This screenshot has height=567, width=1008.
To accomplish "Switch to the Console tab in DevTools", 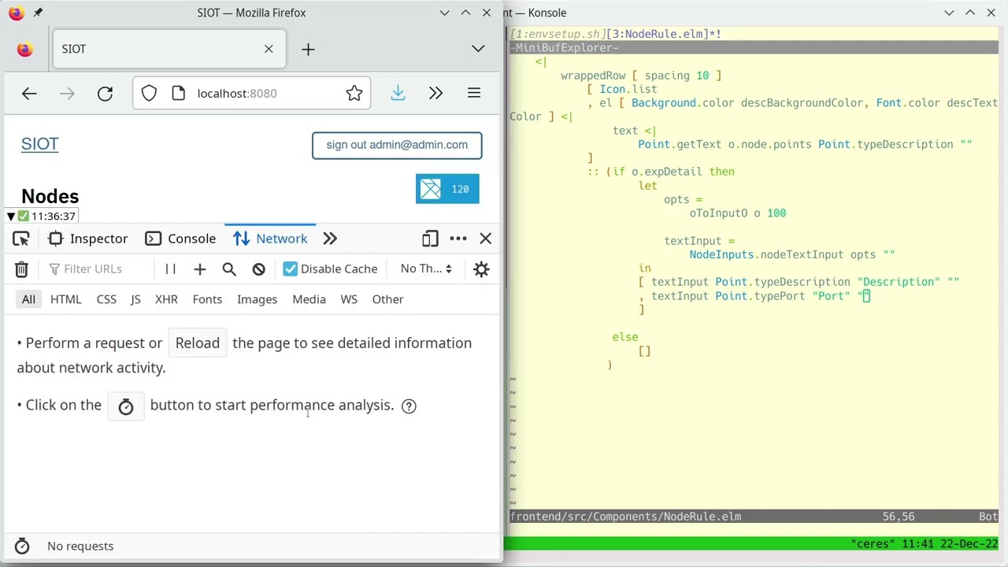I will 180,239.
